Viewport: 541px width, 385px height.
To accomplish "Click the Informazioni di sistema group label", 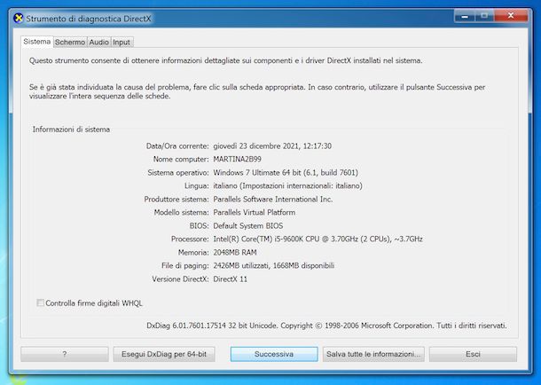I will [71, 130].
